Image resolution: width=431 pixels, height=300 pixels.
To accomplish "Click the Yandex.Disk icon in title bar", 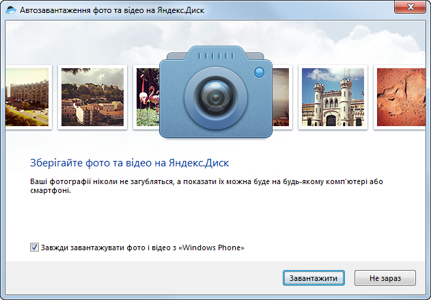I will [x=11, y=10].
